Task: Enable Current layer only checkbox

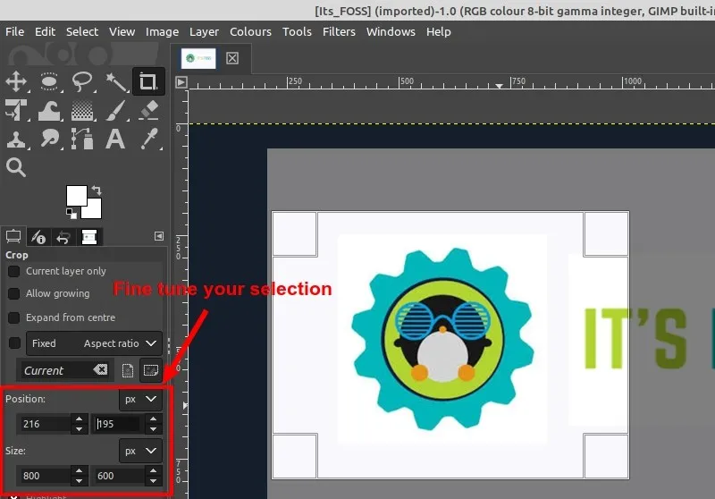Action: [x=14, y=271]
